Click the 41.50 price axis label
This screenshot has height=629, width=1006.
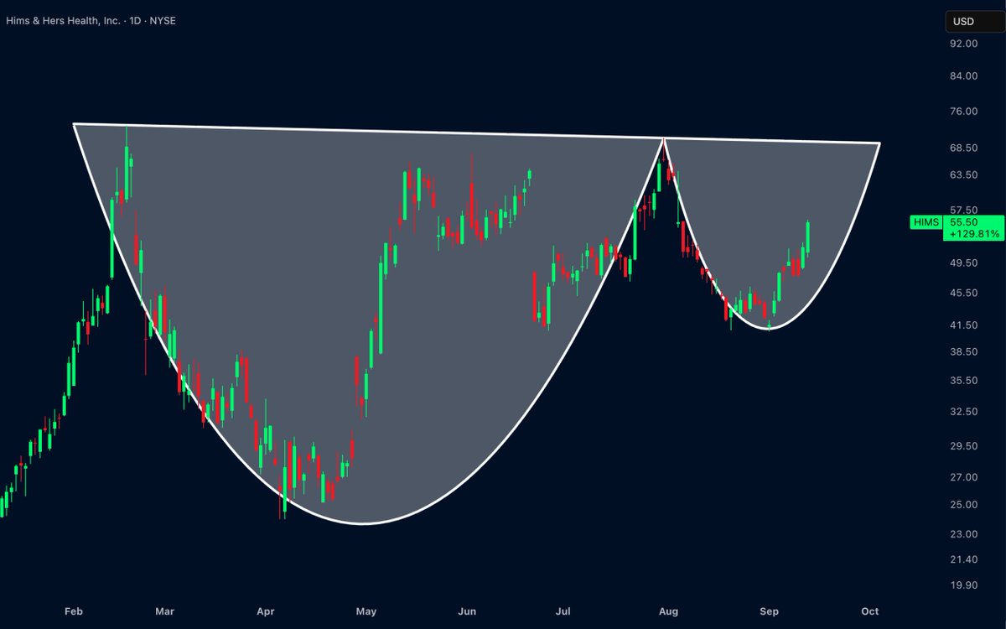click(x=964, y=325)
